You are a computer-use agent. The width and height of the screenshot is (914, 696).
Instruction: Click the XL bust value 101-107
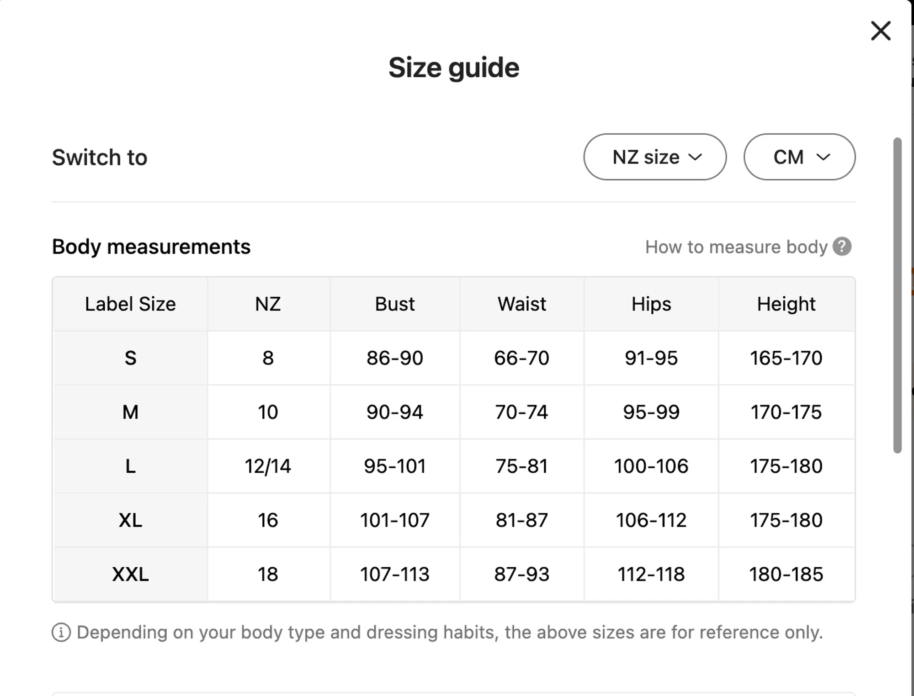[x=394, y=520]
